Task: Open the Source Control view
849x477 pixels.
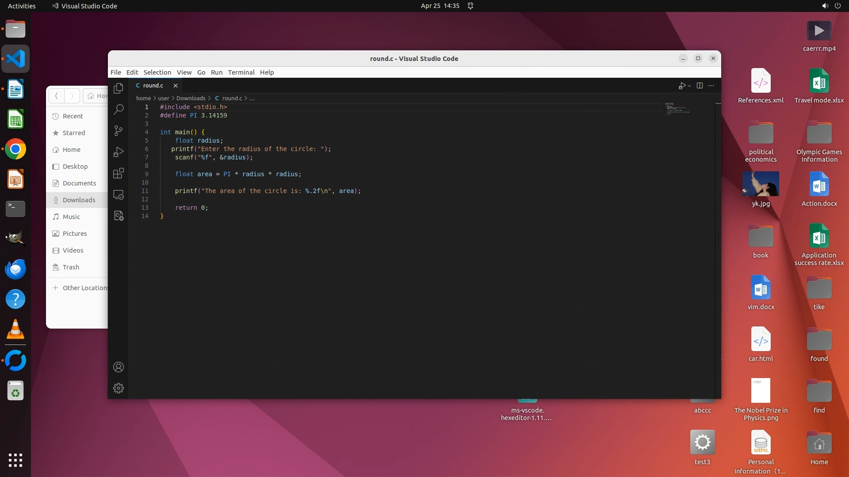Action: coord(118,130)
